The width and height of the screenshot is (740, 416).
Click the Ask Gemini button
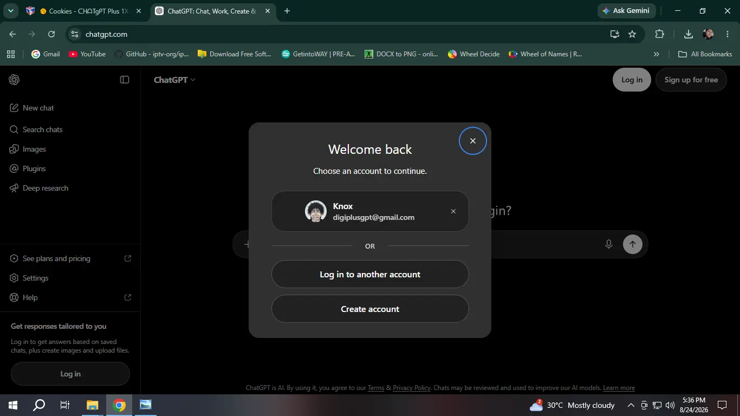(x=627, y=11)
